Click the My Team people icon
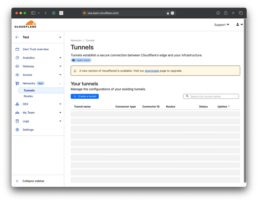The image size is (258, 202). pyautogui.click(x=17, y=113)
